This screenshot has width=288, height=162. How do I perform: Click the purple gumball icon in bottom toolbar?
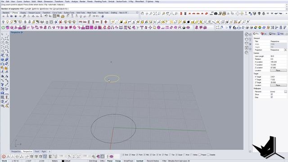pos(112,157)
